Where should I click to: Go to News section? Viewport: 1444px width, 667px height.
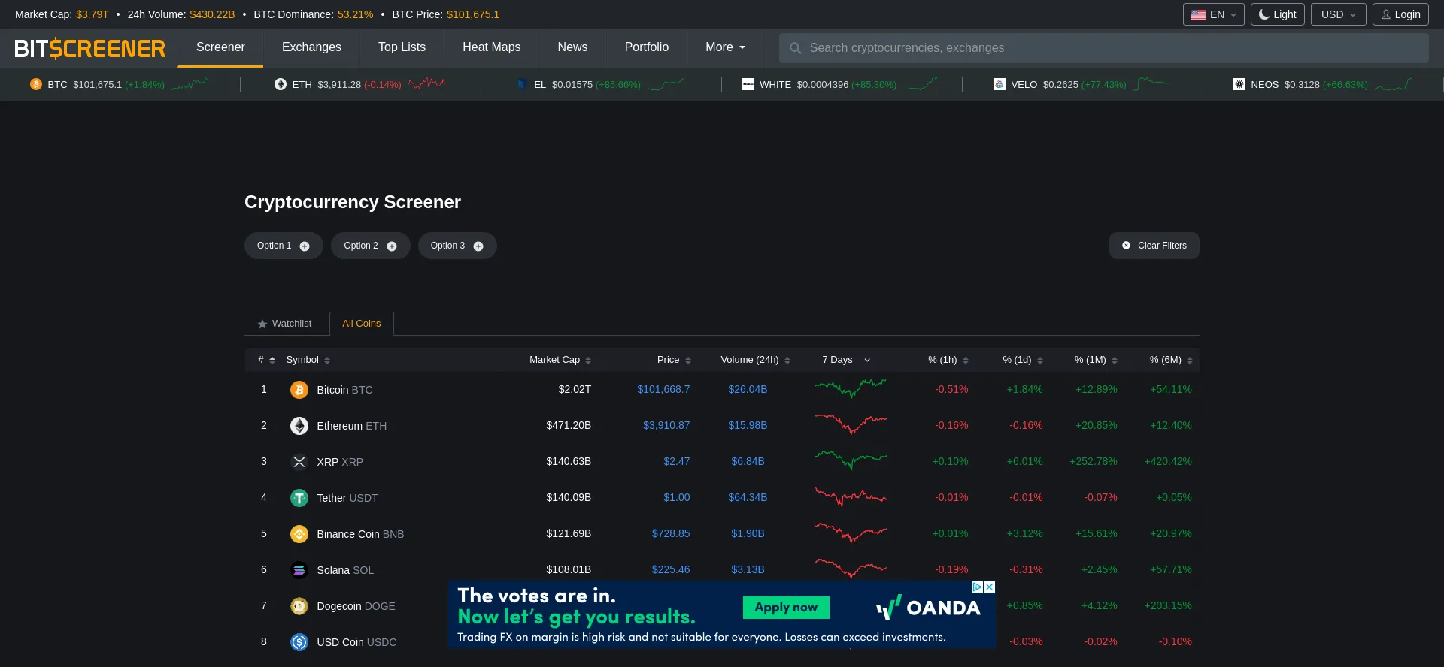point(572,47)
